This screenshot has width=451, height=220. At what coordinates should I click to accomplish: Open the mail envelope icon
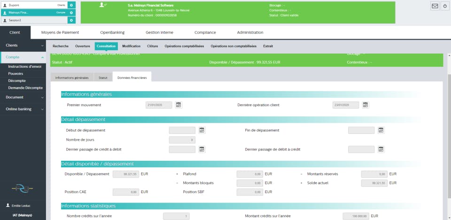pyautogui.click(x=435, y=6)
